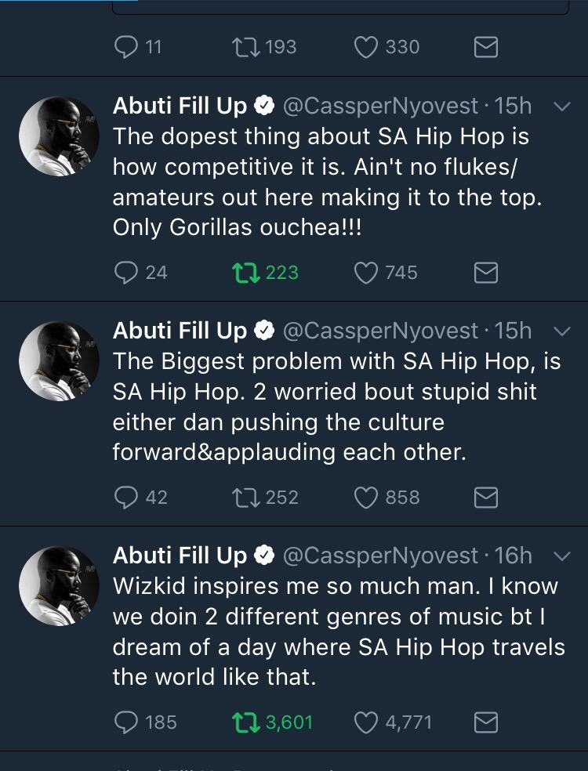
Task: Open Abuti Fill Up name on the dopest thing tweet
Action: pos(180,105)
